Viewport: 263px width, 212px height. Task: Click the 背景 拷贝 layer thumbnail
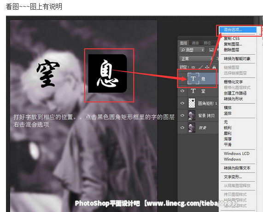[192, 115]
